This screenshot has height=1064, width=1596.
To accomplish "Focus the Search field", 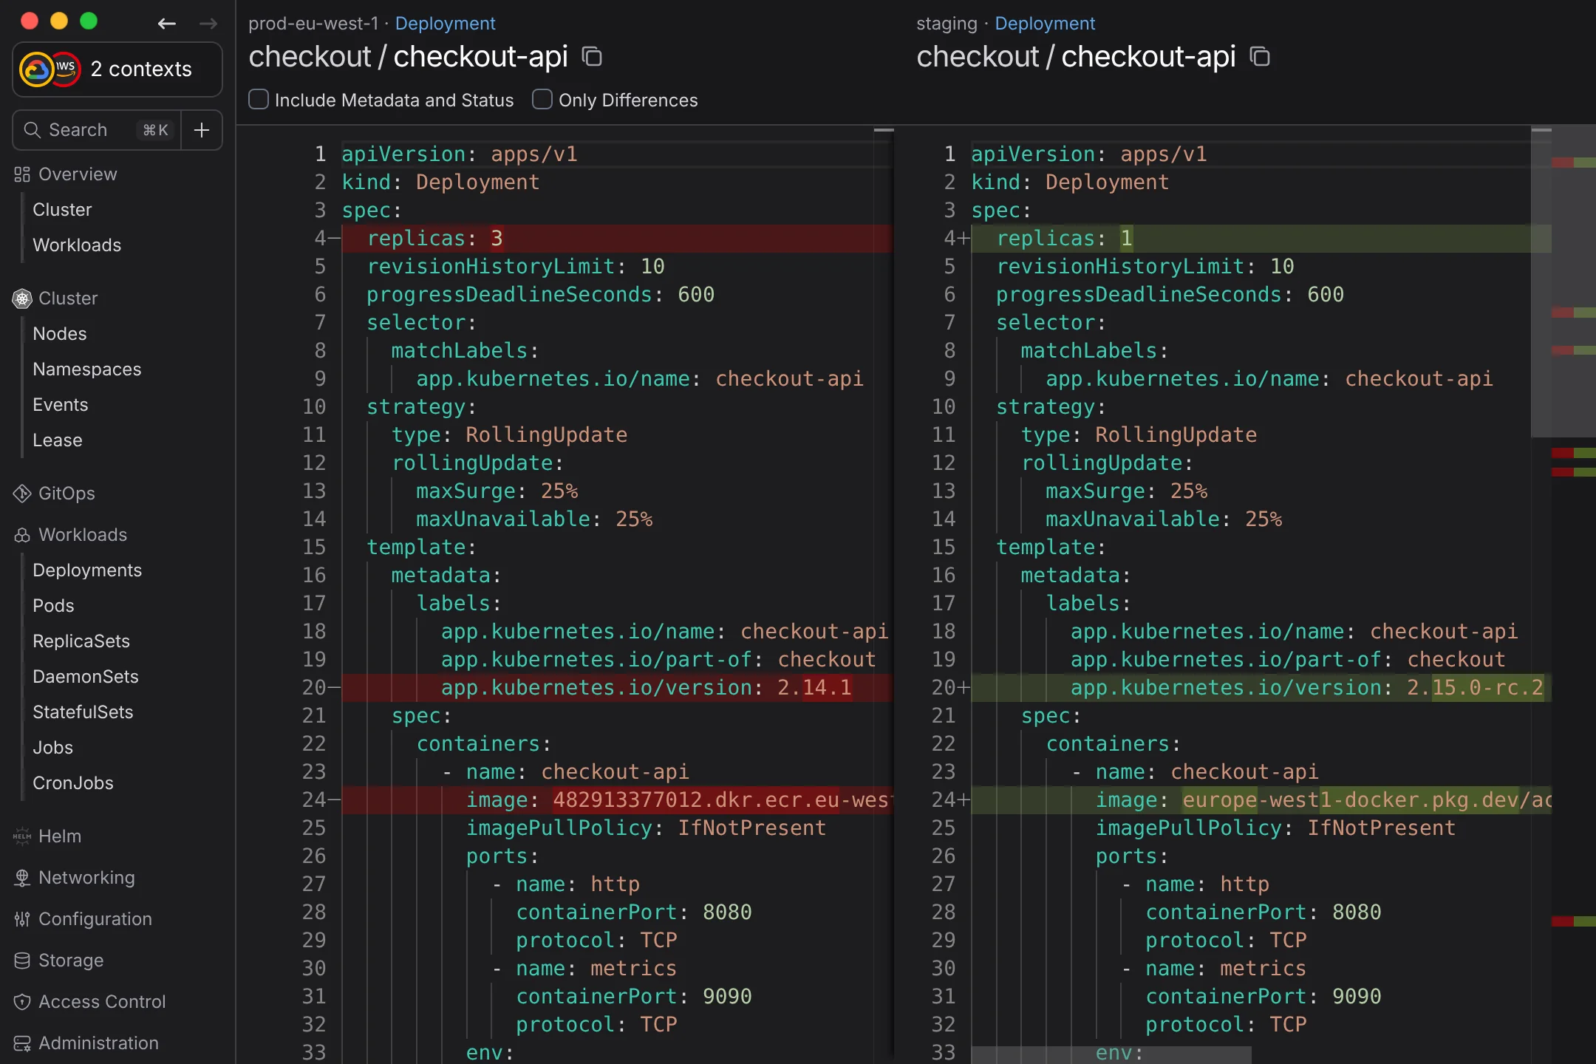I will coord(97,130).
